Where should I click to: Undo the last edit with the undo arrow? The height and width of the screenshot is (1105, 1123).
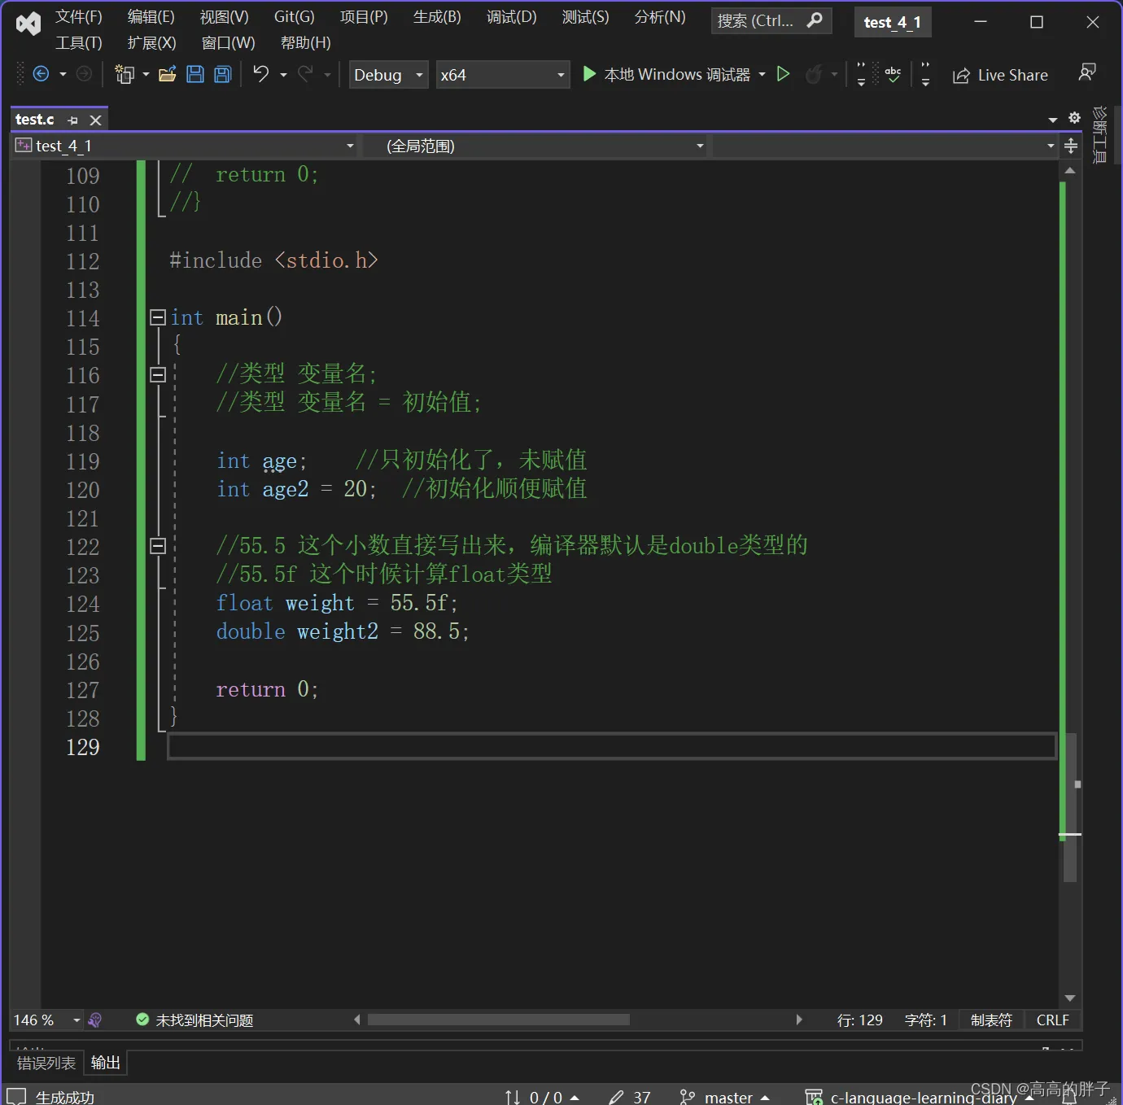pos(260,74)
